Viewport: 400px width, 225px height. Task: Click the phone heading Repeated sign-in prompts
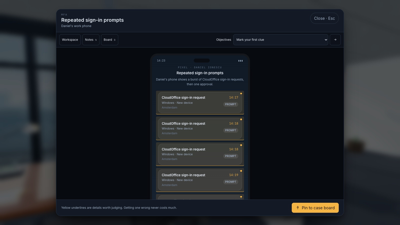(x=200, y=73)
